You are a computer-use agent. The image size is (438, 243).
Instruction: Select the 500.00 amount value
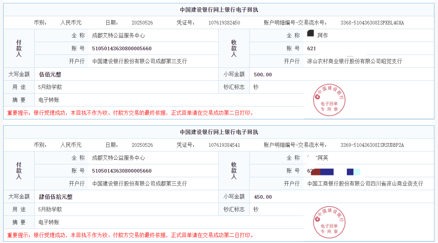pyautogui.click(x=263, y=75)
